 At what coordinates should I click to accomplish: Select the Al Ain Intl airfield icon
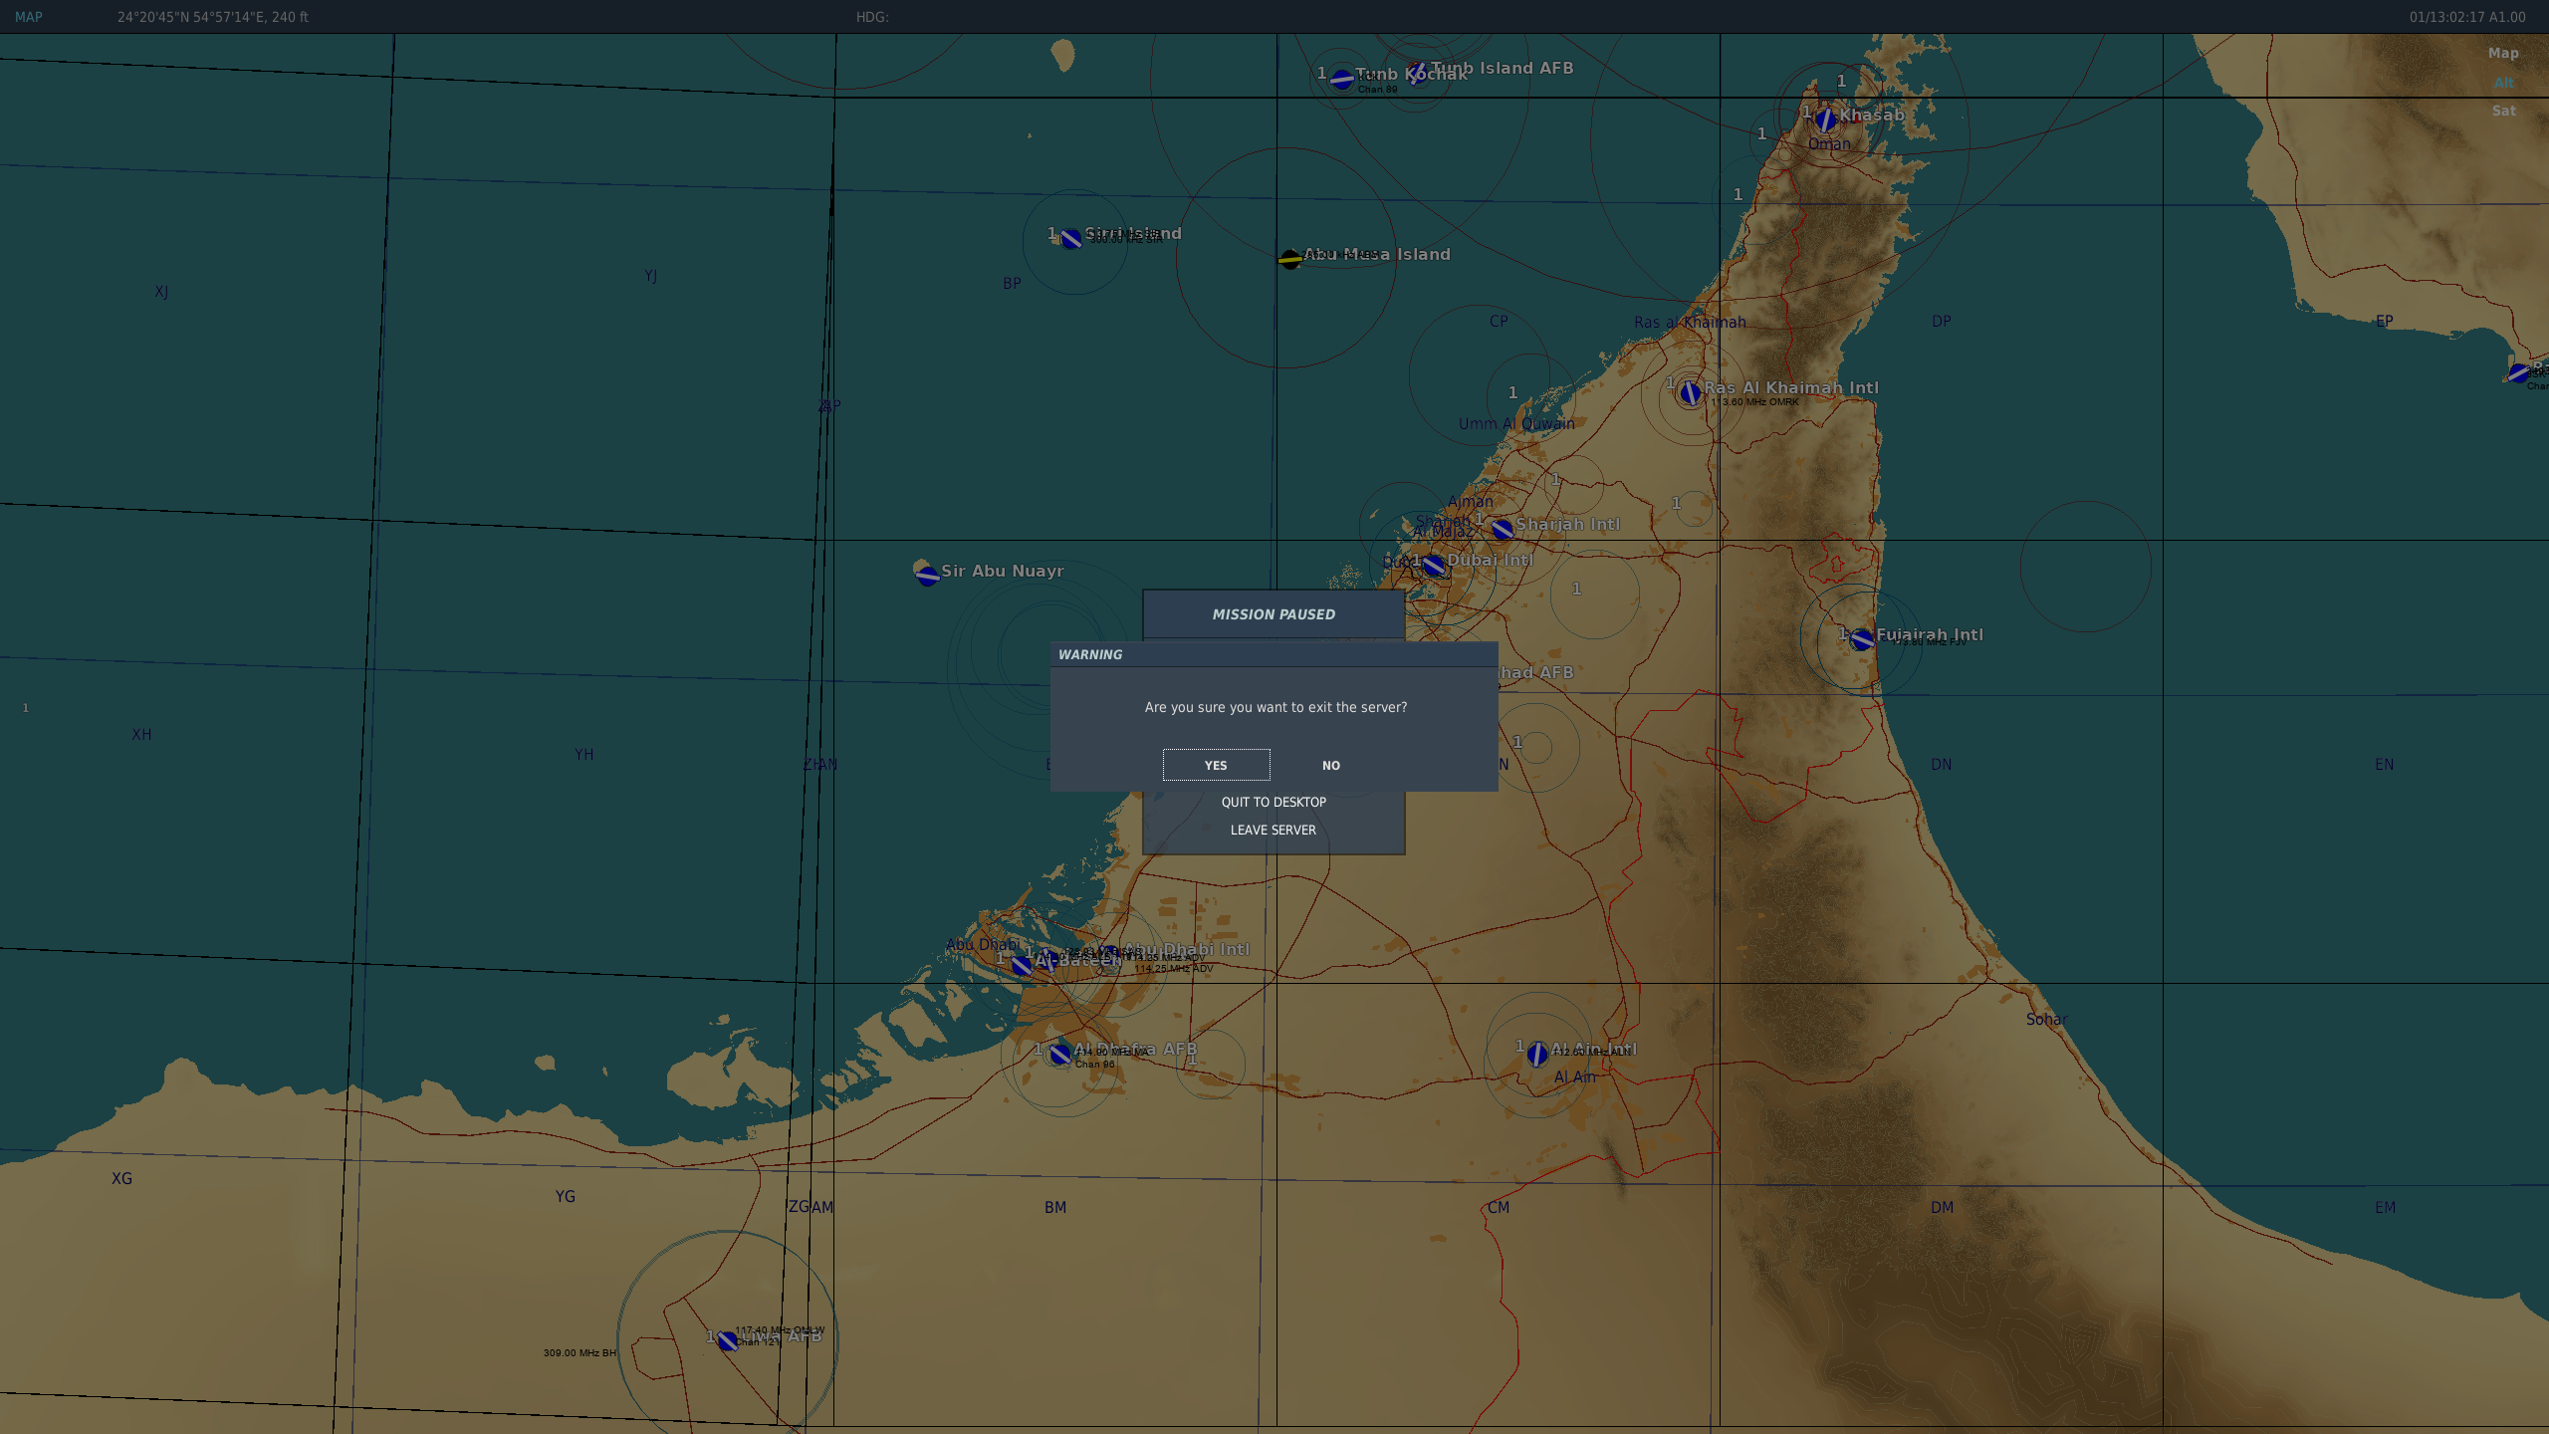(1537, 1054)
